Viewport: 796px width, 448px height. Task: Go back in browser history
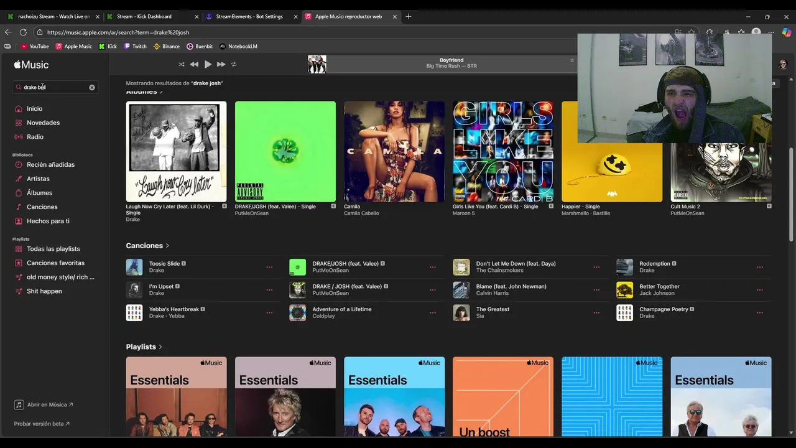(x=8, y=32)
